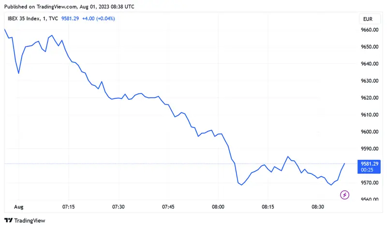Click the 07:30 time axis label
This screenshot has width=387, height=228.
(x=119, y=207)
